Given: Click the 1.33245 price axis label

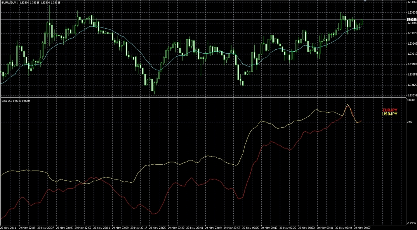Looking at the screenshot, I should point(412,44).
